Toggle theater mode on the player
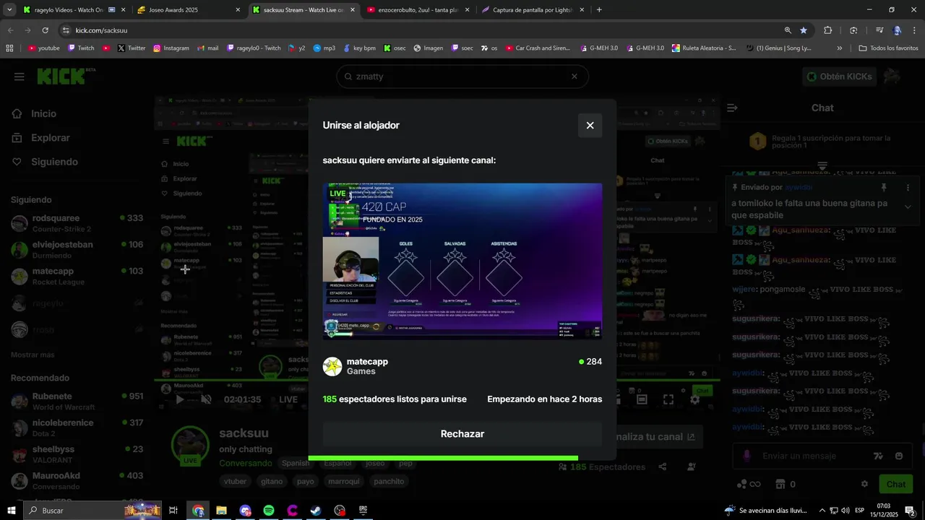925x520 pixels. point(642,399)
